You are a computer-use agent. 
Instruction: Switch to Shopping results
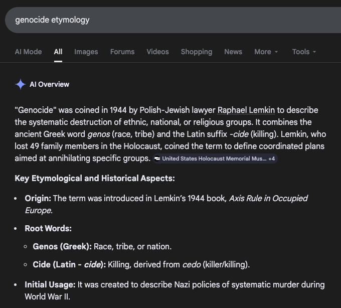pyautogui.click(x=197, y=52)
